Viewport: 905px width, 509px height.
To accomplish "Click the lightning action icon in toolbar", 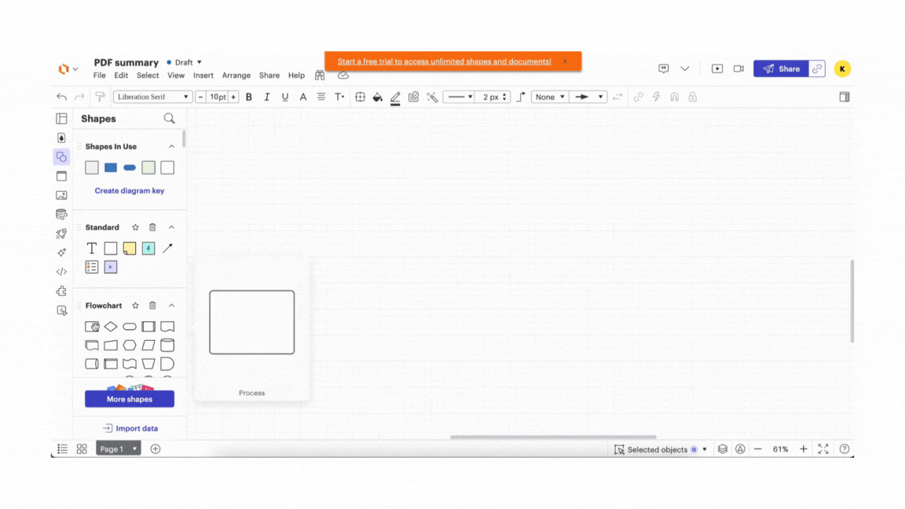I will pyautogui.click(x=656, y=97).
